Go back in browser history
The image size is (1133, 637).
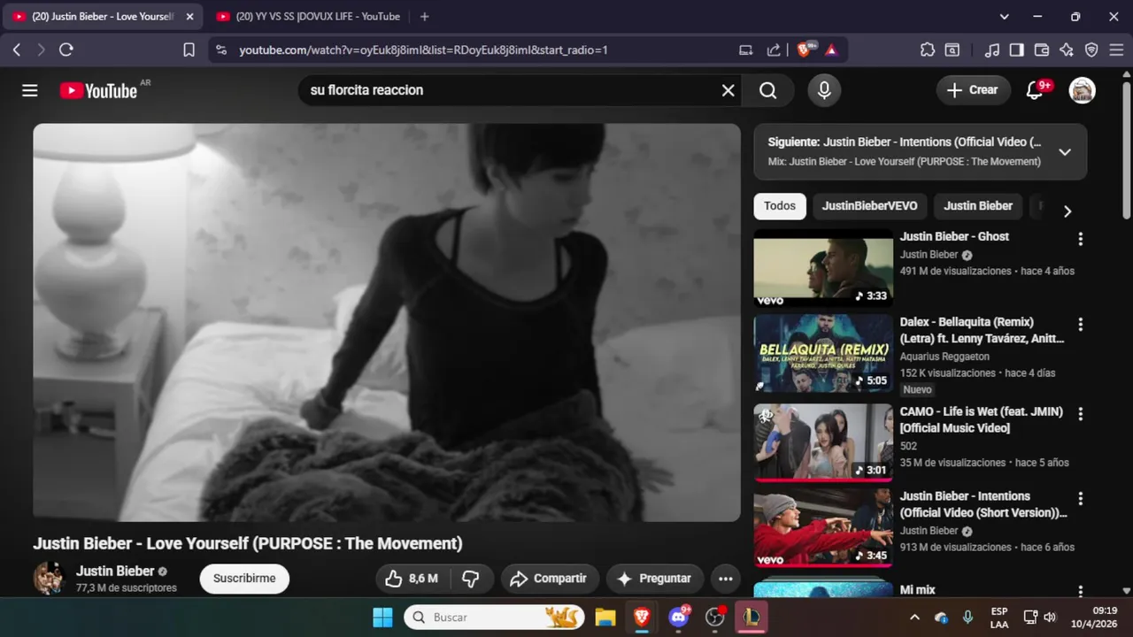pos(17,50)
